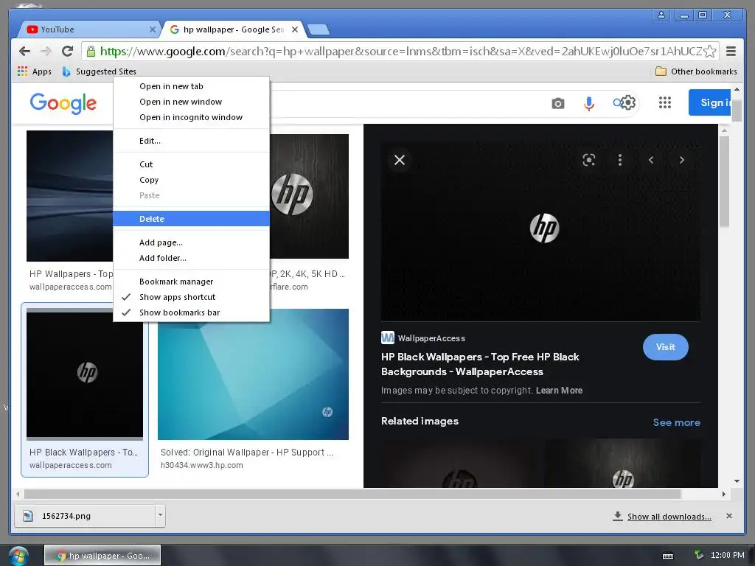Image resolution: width=755 pixels, height=566 pixels.
Task: Go to the next image with the right chevron
Action: click(x=682, y=160)
